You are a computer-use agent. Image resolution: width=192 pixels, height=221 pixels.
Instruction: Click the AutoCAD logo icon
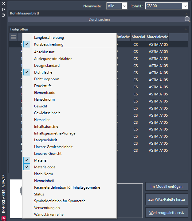(4, 218)
